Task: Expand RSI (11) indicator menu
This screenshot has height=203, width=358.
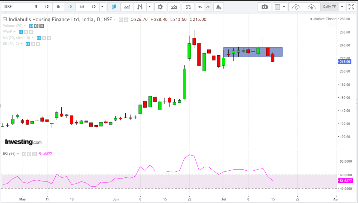Action: 18,154
